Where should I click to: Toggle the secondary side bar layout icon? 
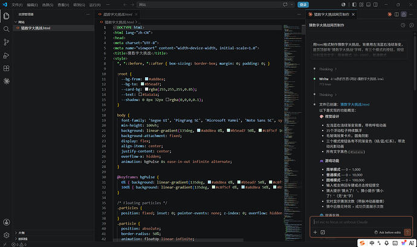pos(375,4)
